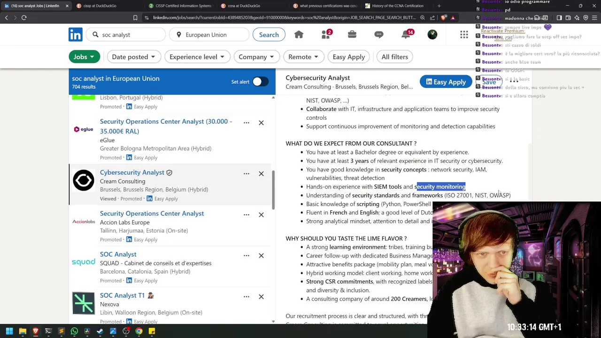
Task: Reload the page
Action: [x=24, y=18]
